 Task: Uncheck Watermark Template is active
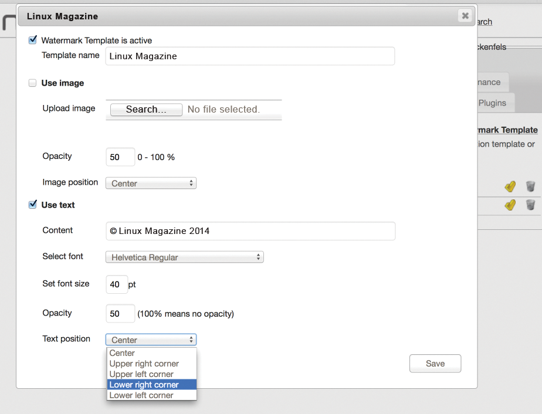[x=32, y=40]
